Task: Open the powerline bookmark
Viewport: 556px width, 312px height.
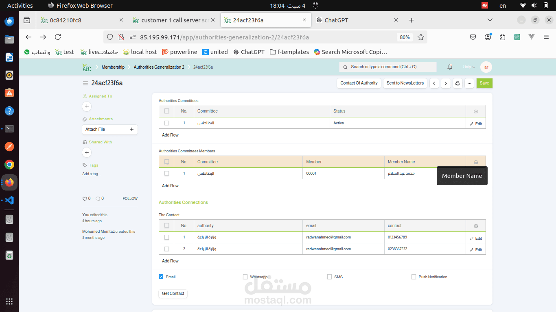Action: 179,52
